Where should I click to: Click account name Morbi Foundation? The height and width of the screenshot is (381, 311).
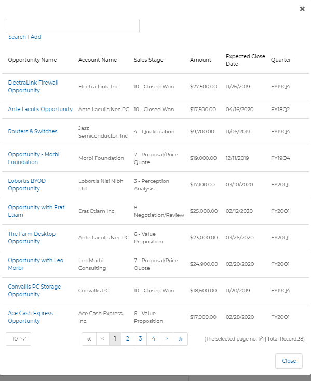click(101, 158)
